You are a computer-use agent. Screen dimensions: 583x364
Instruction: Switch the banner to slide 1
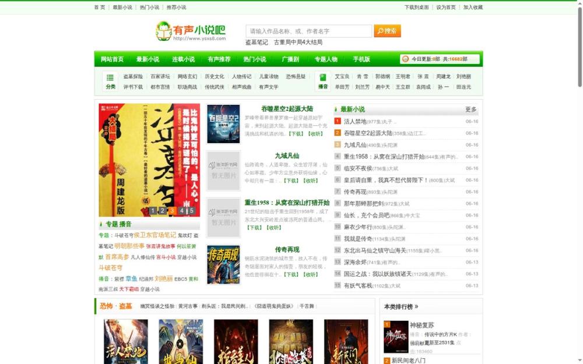point(153,211)
